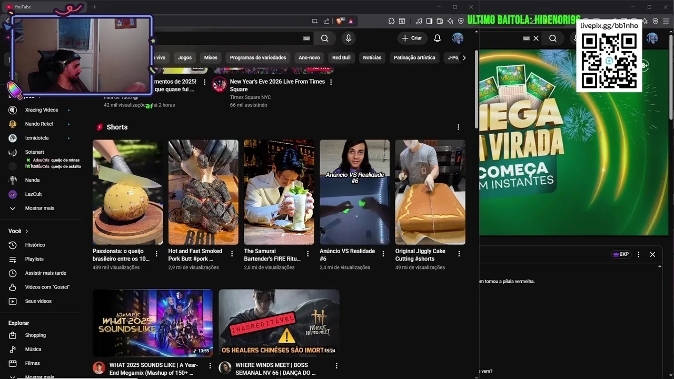Image resolution: width=674 pixels, height=379 pixels.
Task: Open options for the Anúncio VS Realidade short
Action: (383, 254)
